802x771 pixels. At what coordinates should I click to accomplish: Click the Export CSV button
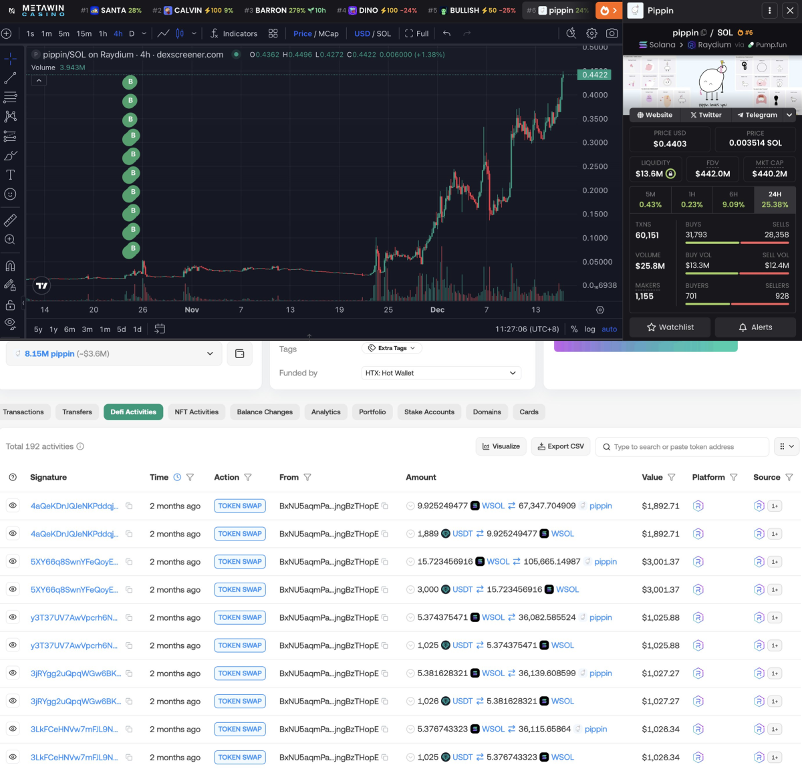[x=560, y=446]
